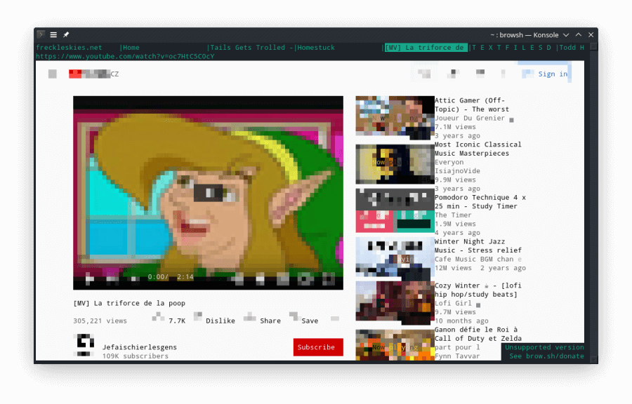The width and height of the screenshot is (632, 404).
Task: Click the '305,221 views' count
Action: coord(100,321)
